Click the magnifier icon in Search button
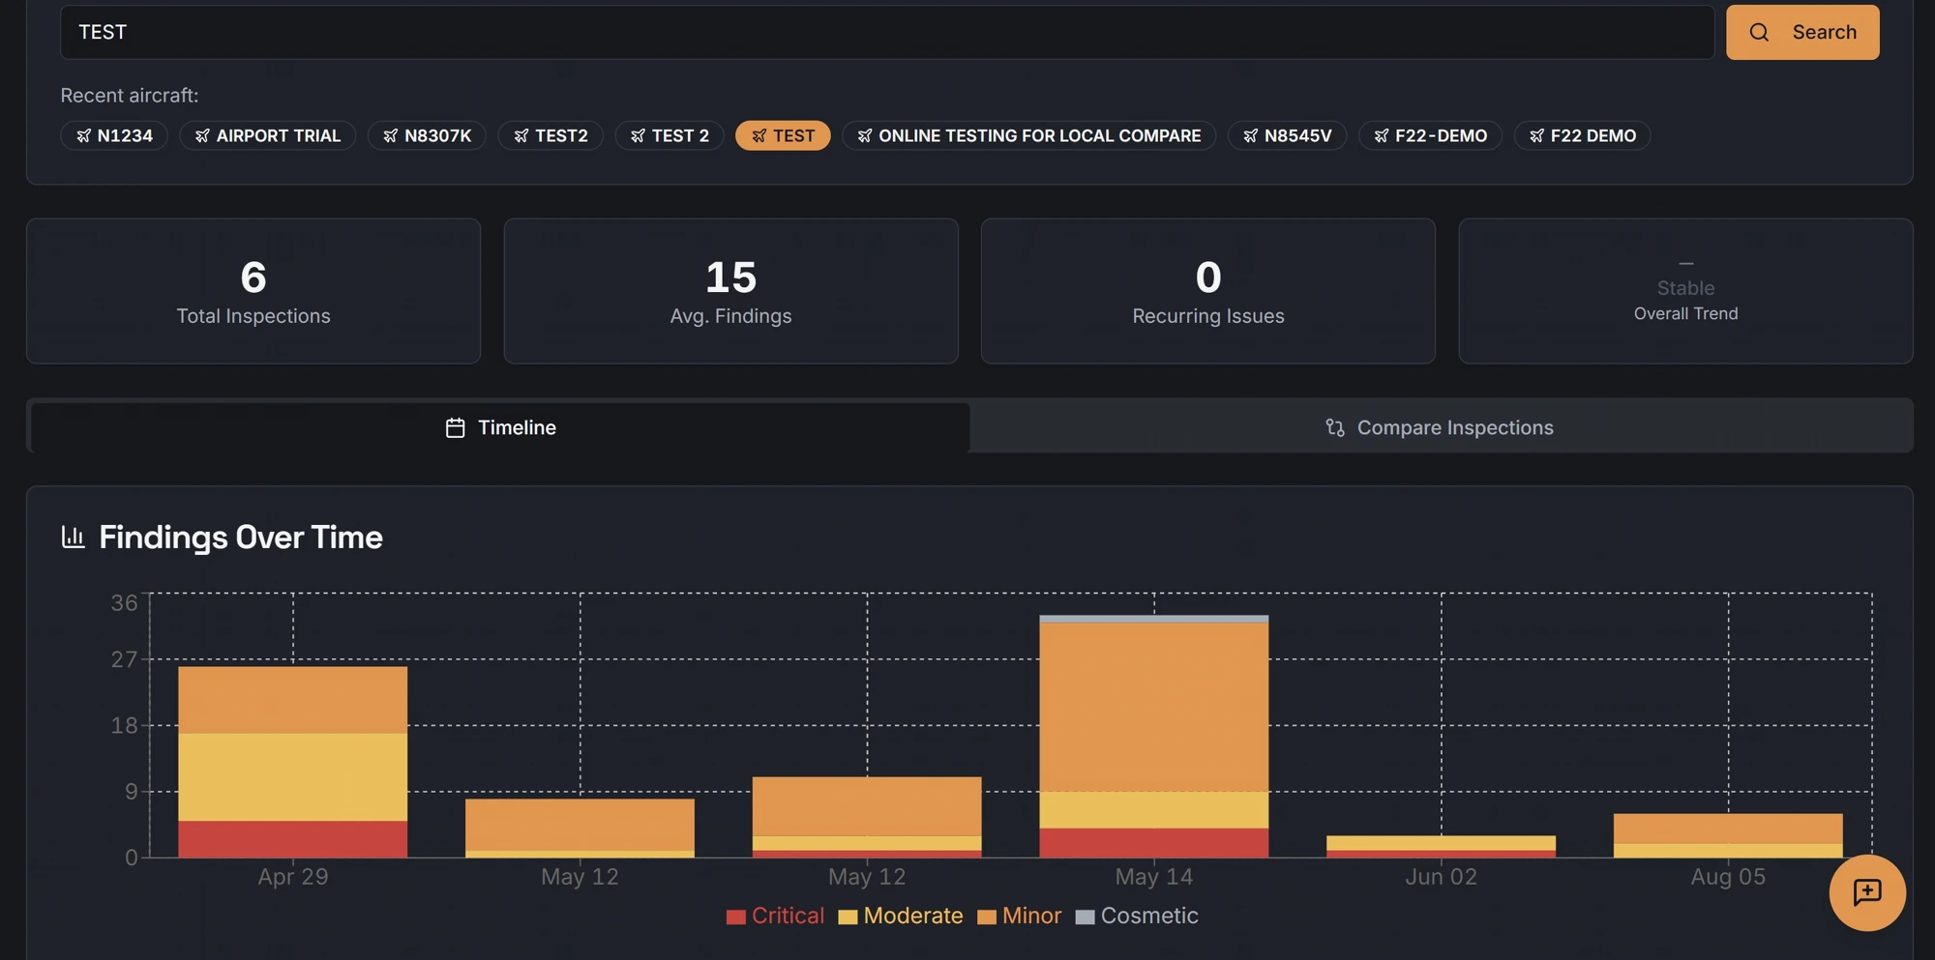Screen dimensions: 1935x960 coord(1759,32)
